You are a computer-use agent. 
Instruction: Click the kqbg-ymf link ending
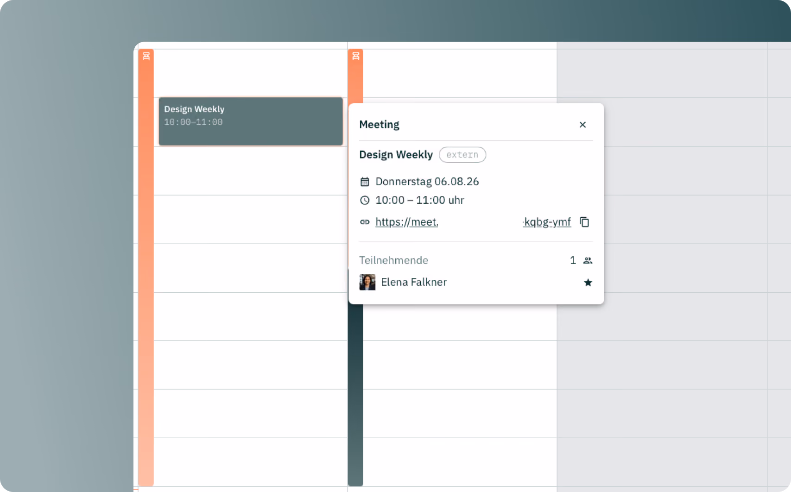point(547,222)
